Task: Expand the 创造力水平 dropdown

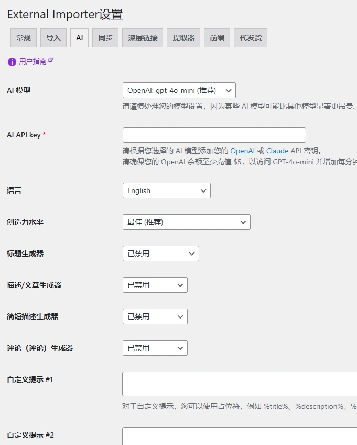Action: point(186,222)
